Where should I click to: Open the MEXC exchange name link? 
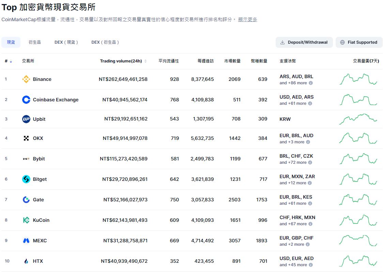point(40,241)
